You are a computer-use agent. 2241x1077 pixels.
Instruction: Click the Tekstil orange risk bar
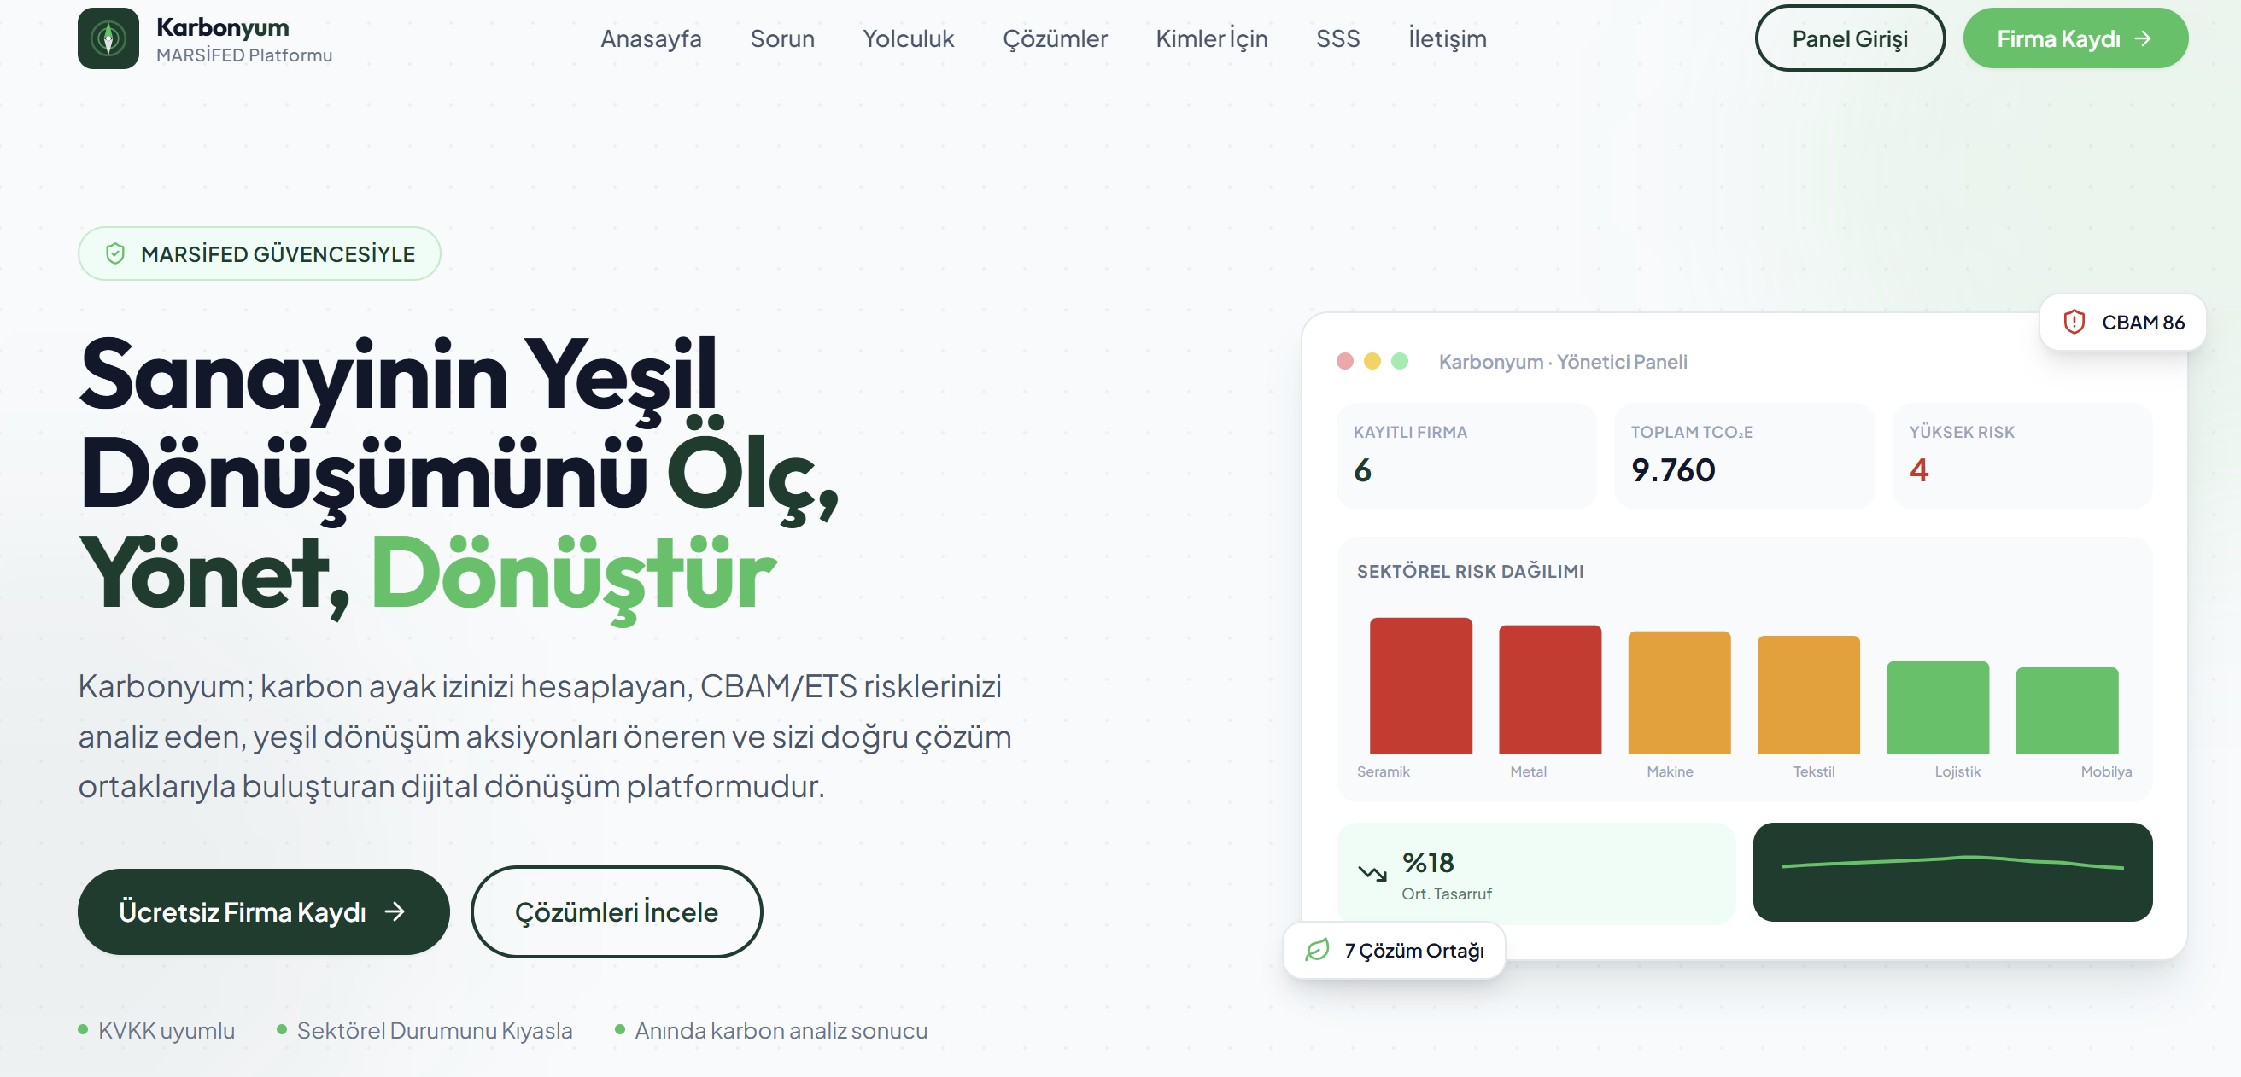click(x=1808, y=695)
